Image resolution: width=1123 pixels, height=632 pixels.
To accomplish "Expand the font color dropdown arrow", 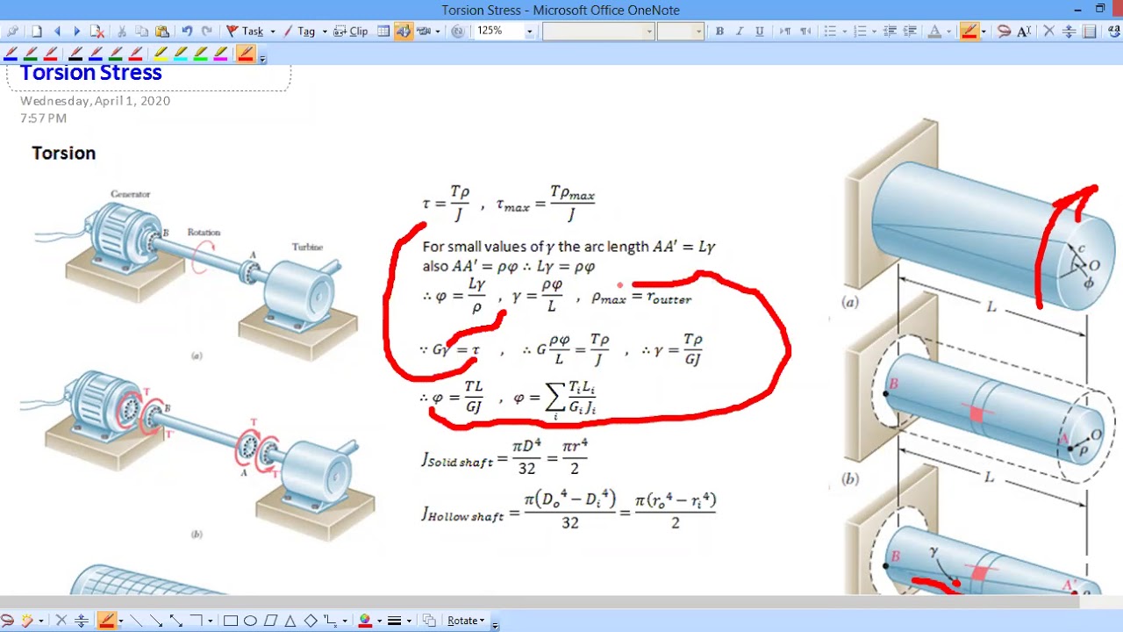I will click(x=949, y=31).
